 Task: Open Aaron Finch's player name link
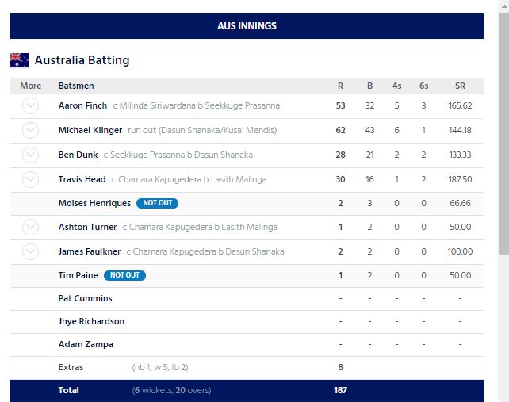click(82, 106)
